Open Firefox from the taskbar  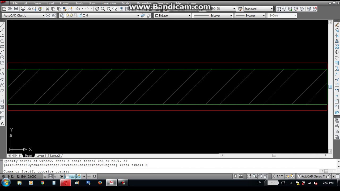[100, 183]
